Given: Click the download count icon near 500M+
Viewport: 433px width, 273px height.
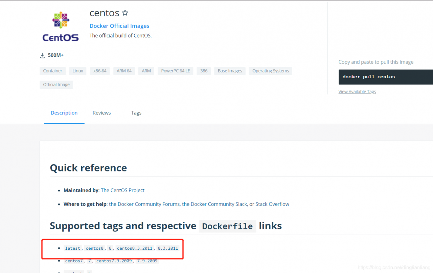Looking at the screenshot, I should tap(42, 55).
